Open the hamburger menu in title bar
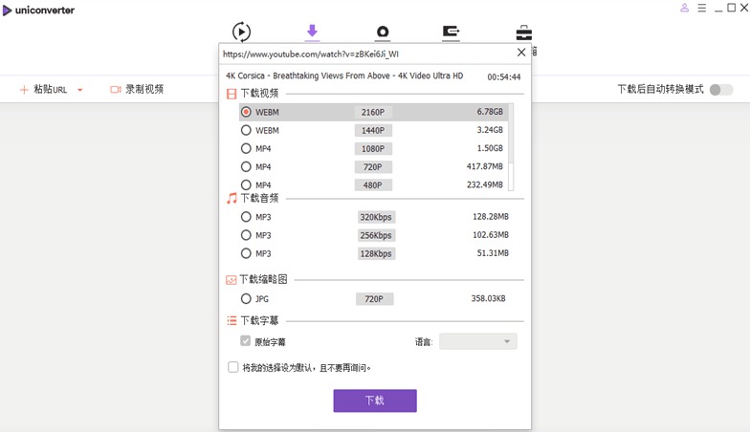750x432 pixels. click(x=702, y=8)
